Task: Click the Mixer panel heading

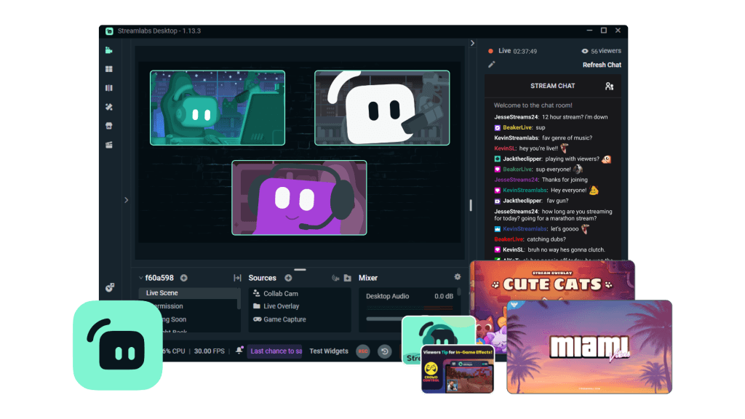Action: tap(368, 278)
